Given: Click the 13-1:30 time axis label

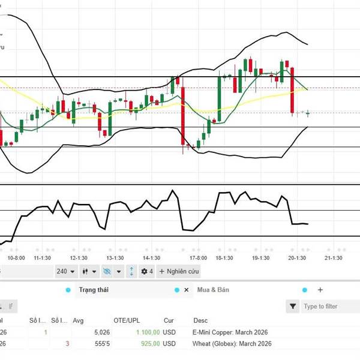Looking at the screenshot, I should [x=115, y=258].
